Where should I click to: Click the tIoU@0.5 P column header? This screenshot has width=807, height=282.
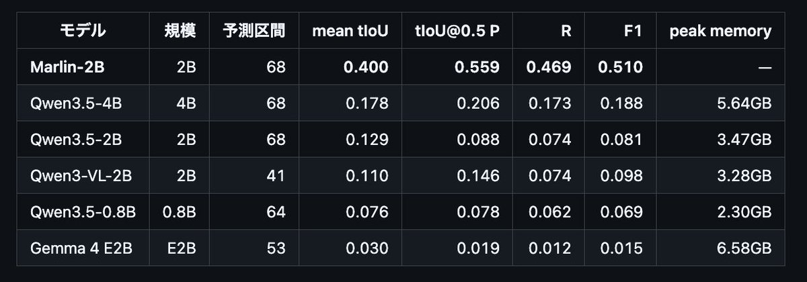[x=457, y=30]
